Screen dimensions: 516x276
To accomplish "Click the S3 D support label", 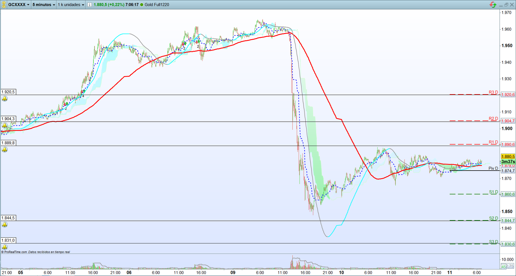I will pos(494,242).
